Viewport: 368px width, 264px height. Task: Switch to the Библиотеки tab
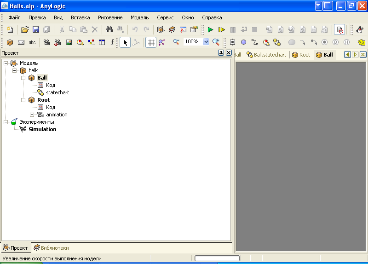(51, 248)
